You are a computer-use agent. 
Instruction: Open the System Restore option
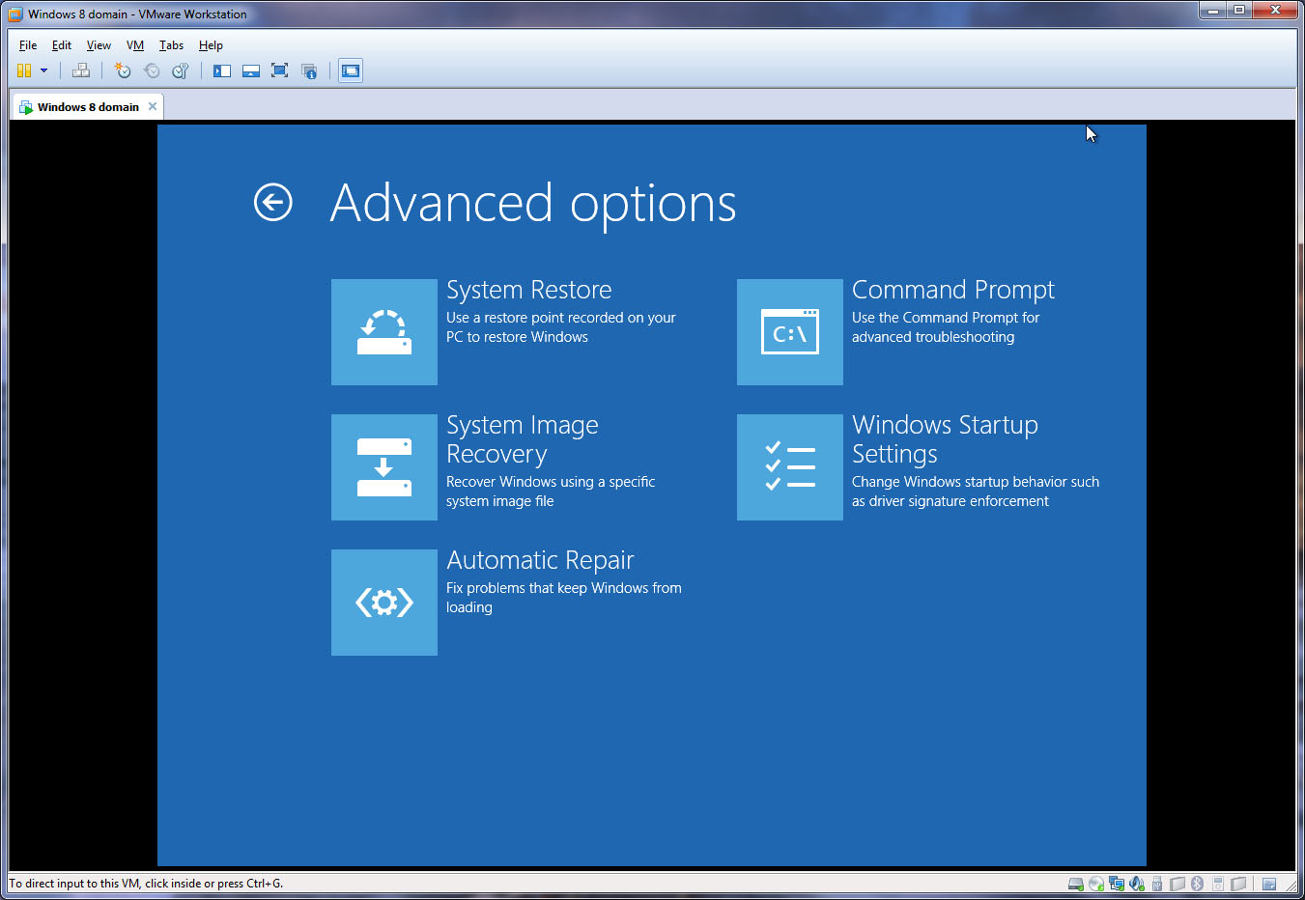pos(384,332)
